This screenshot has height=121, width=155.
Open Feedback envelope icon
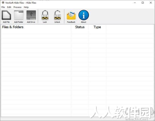(71, 15)
